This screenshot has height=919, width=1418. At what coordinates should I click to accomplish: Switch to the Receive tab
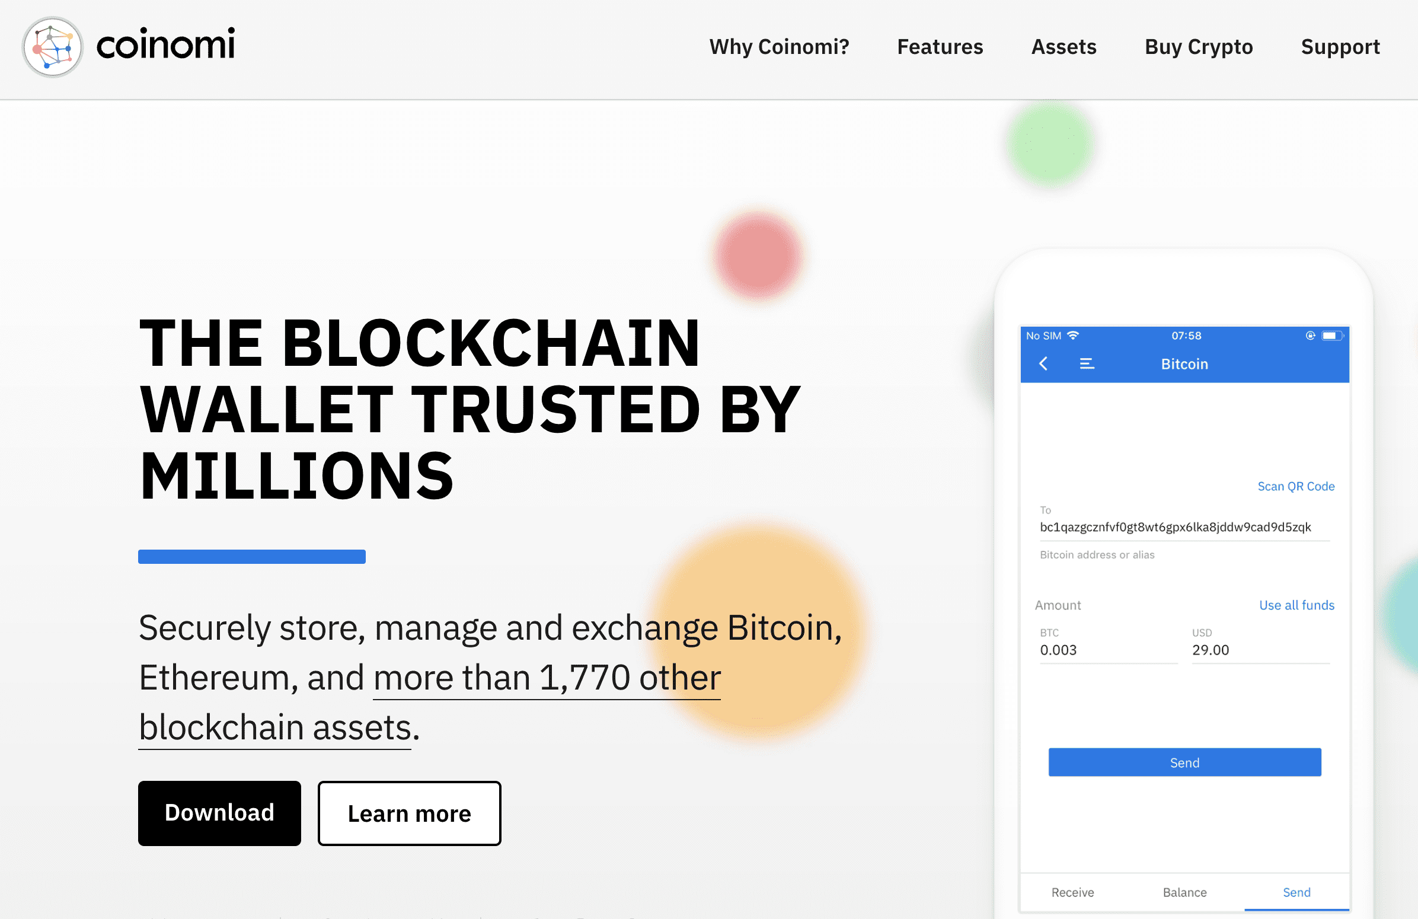pos(1072,892)
